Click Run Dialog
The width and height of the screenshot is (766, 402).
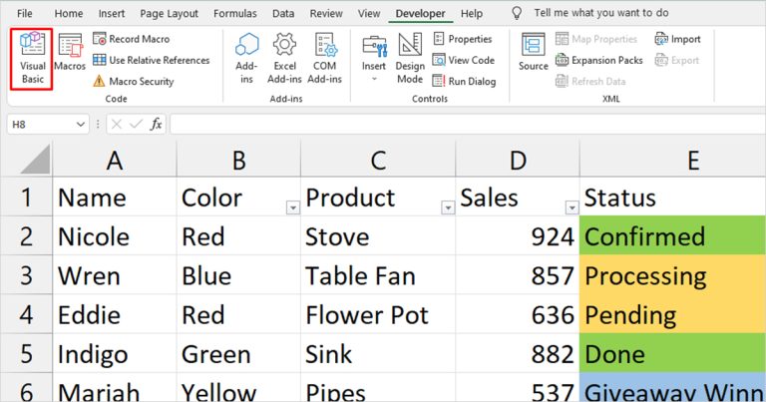click(x=464, y=81)
